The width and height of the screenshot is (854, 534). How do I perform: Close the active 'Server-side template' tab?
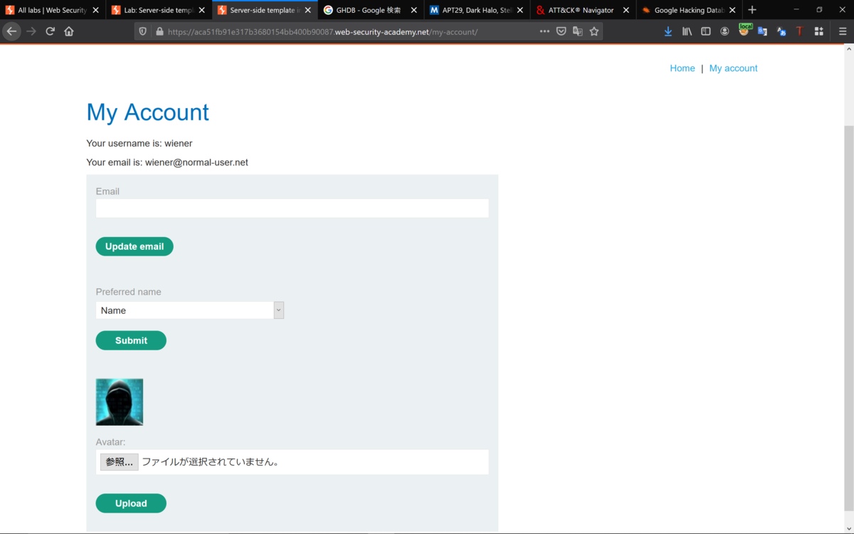307,10
